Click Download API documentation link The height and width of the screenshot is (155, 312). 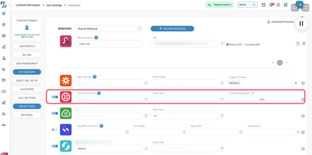click(x=280, y=22)
